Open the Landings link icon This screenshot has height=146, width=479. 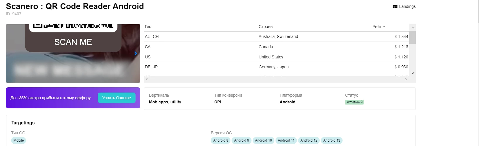pos(395,6)
